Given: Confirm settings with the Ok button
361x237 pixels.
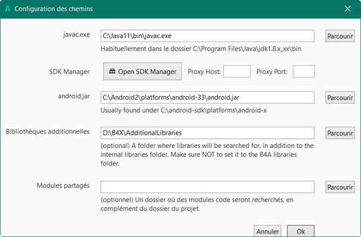Looking at the screenshot, I should (x=301, y=231).
